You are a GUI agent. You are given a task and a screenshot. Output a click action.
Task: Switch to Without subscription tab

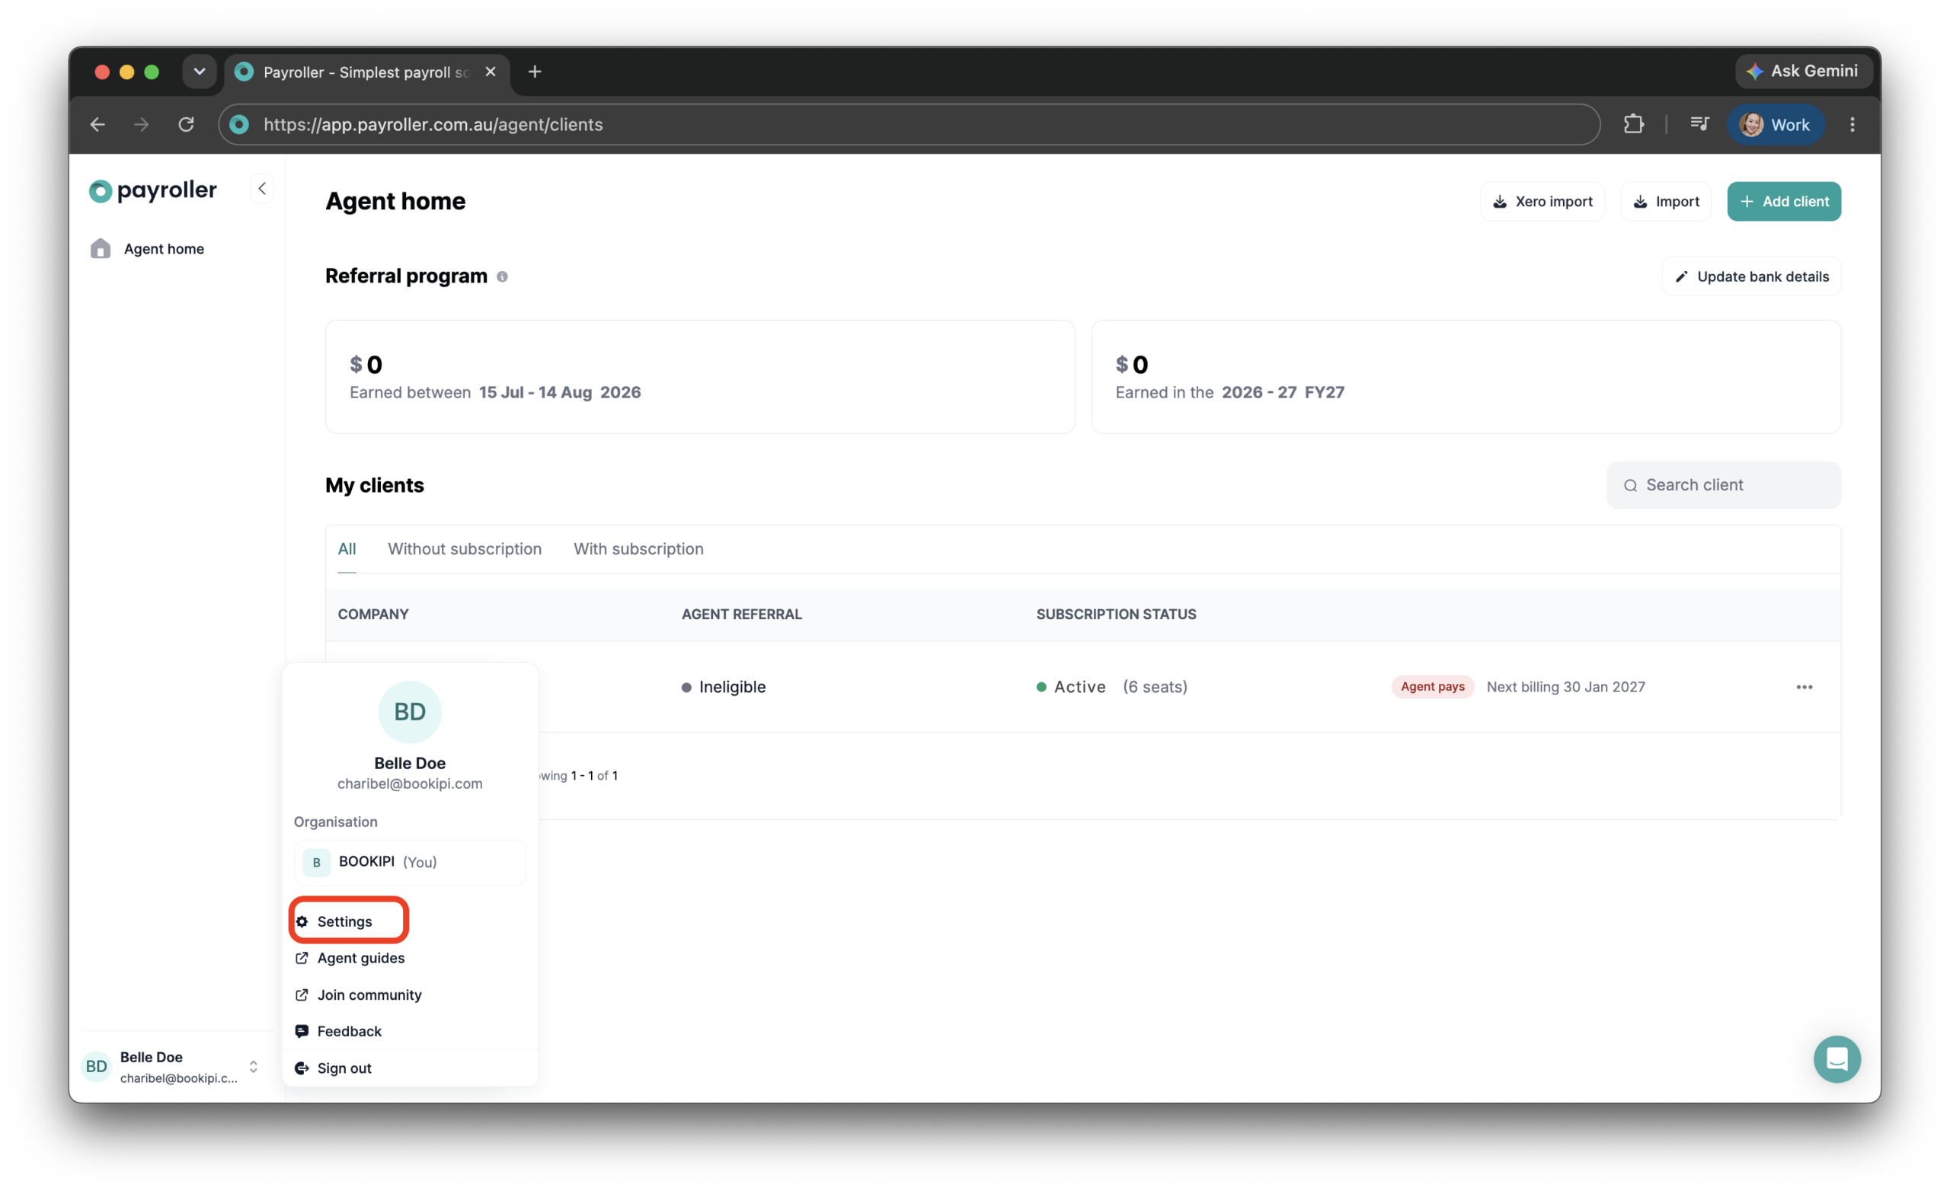tap(465, 549)
